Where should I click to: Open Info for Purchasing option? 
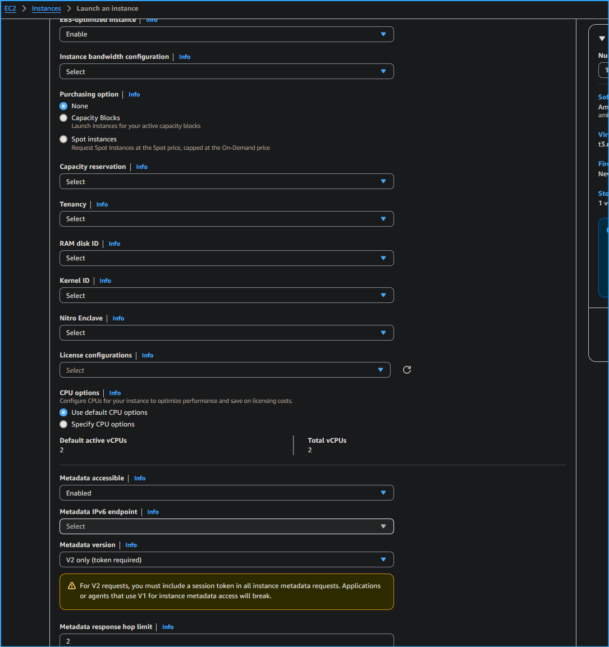[134, 94]
